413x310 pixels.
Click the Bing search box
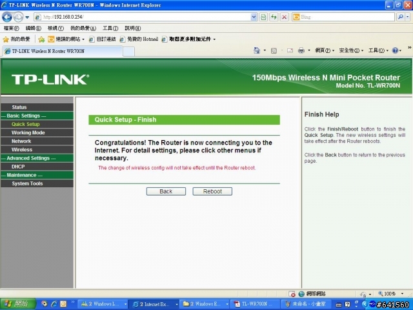(343, 17)
